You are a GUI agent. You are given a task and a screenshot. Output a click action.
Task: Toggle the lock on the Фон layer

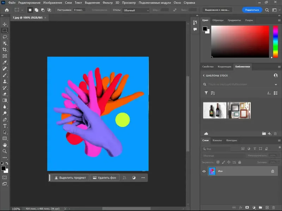coord(272,171)
